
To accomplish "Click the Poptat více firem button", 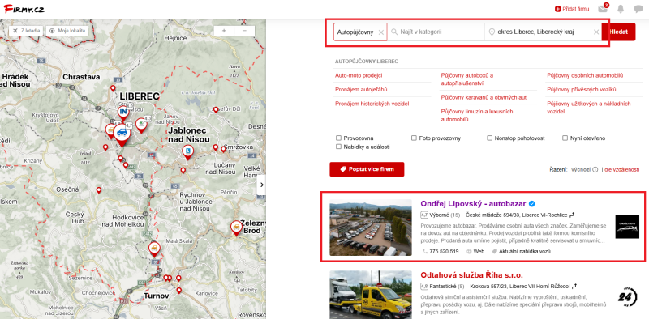I will click(x=367, y=169).
